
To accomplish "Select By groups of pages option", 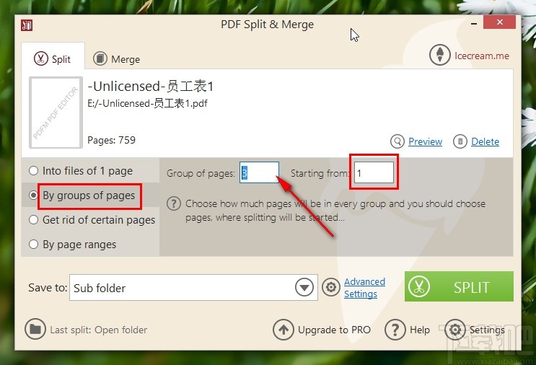I will [x=82, y=195].
